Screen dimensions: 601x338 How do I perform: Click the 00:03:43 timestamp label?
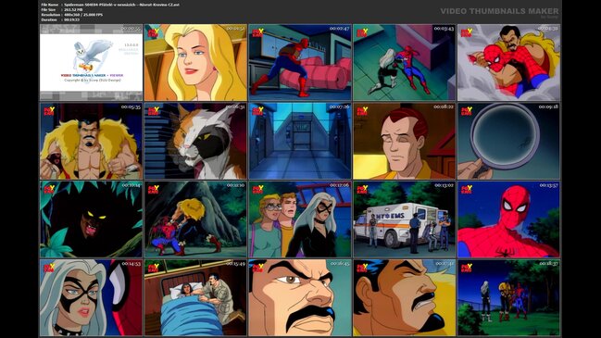point(444,29)
